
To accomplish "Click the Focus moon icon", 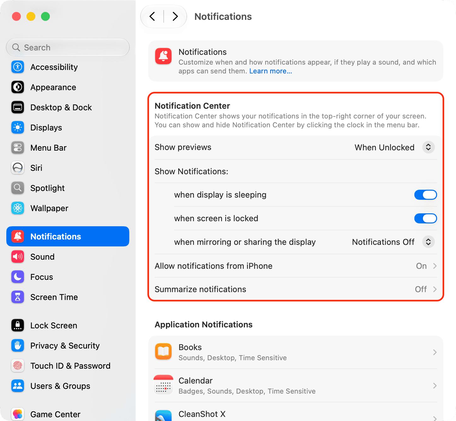I will click(x=18, y=277).
